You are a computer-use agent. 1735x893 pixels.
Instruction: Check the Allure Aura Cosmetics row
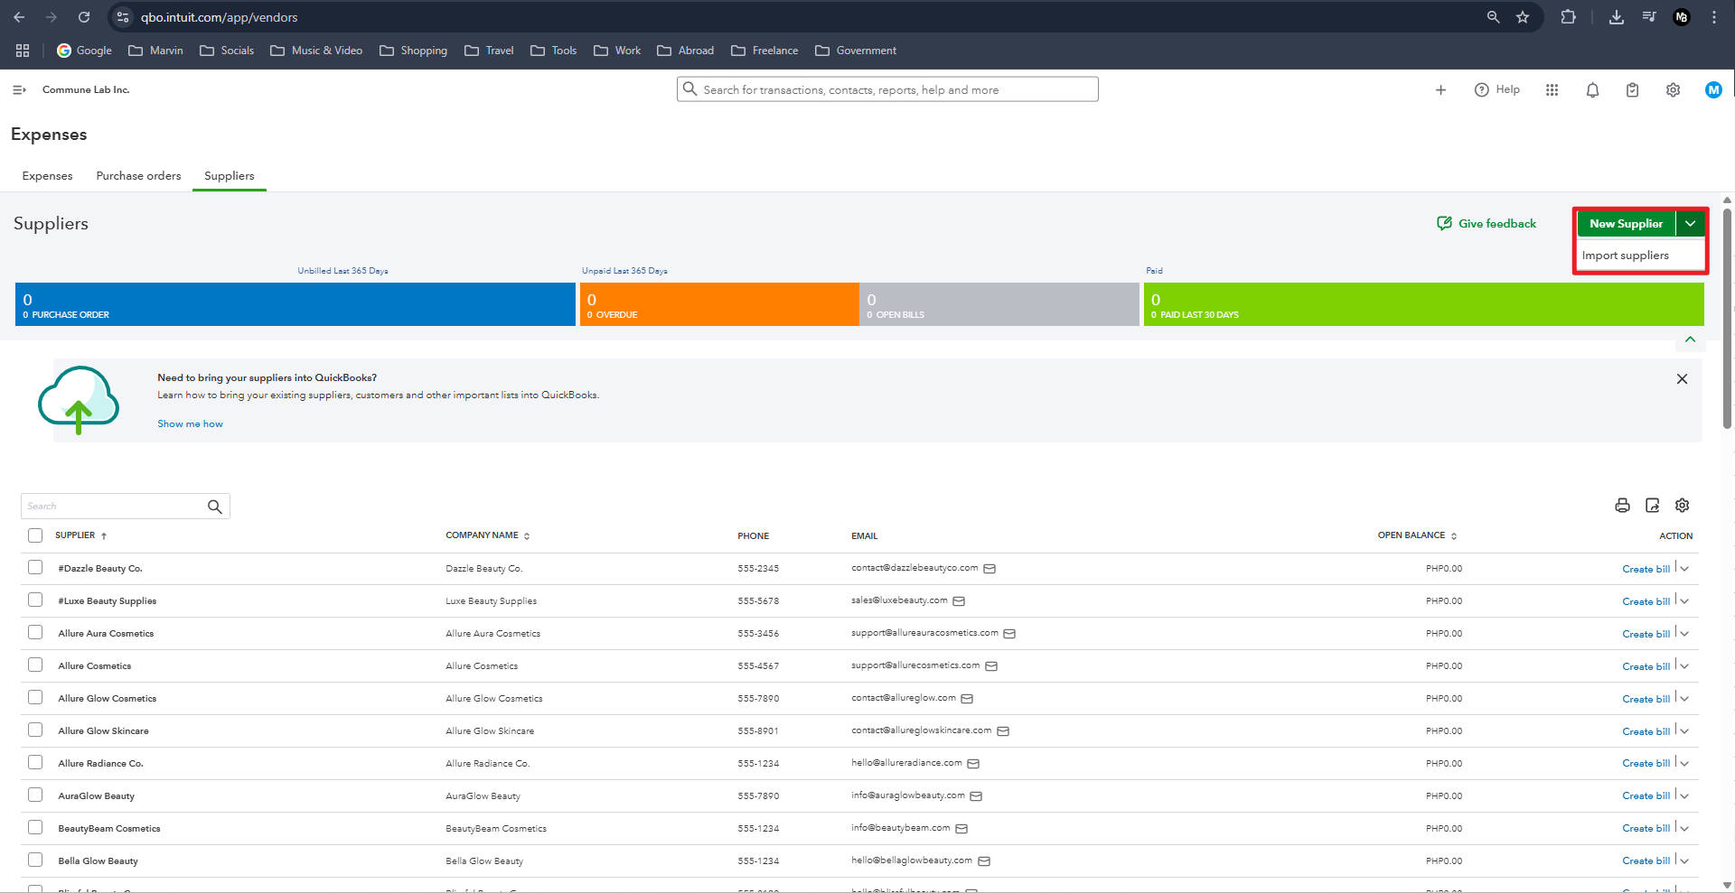[35, 632]
